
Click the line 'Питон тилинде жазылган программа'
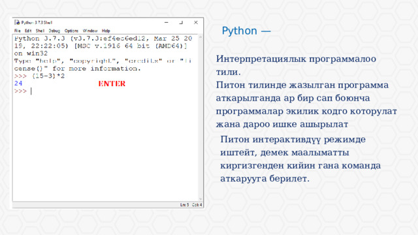point(302,86)
